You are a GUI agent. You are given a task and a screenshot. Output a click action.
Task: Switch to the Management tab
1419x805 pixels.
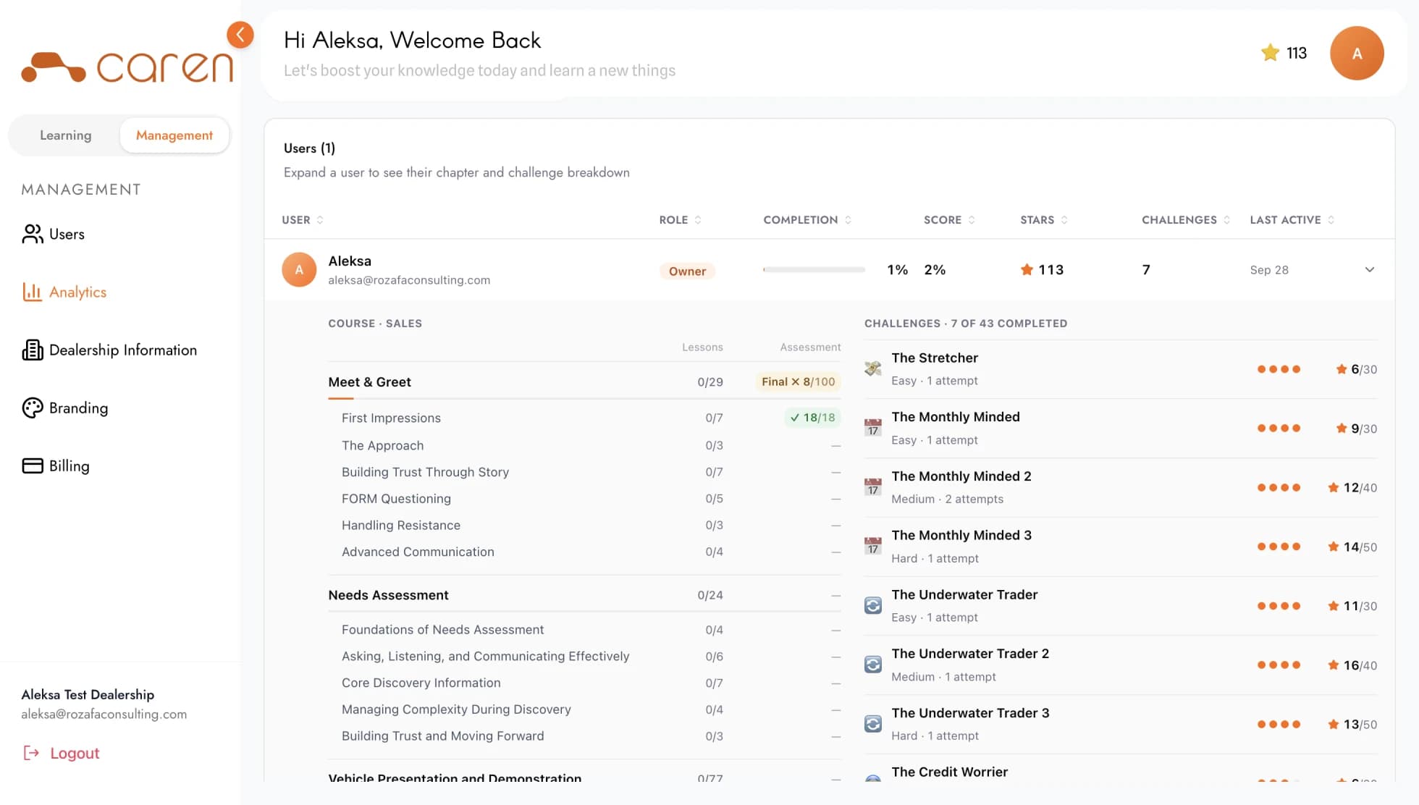[x=174, y=135]
